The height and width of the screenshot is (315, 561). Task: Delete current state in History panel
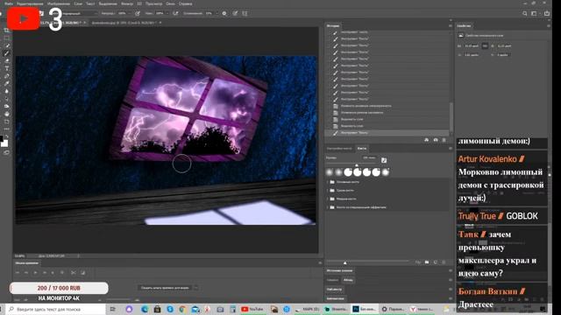click(444, 140)
